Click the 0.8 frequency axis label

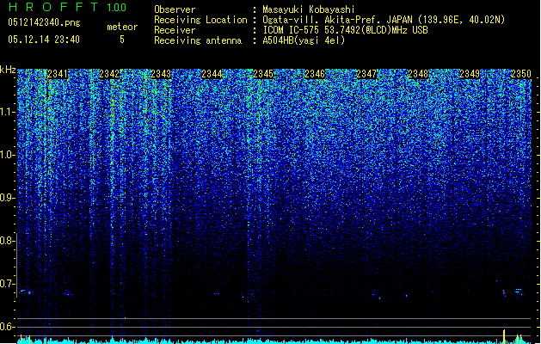click(x=8, y=241)
